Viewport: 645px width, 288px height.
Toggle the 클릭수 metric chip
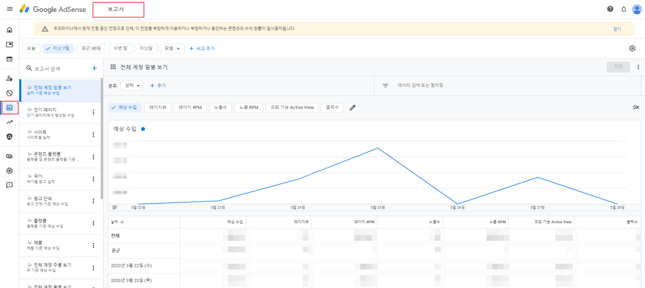[x=332, y=107]
